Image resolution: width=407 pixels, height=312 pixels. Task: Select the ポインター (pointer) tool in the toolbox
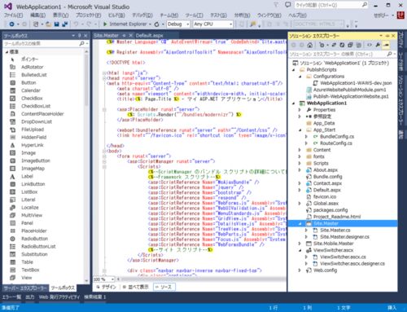tap(29, 59)
